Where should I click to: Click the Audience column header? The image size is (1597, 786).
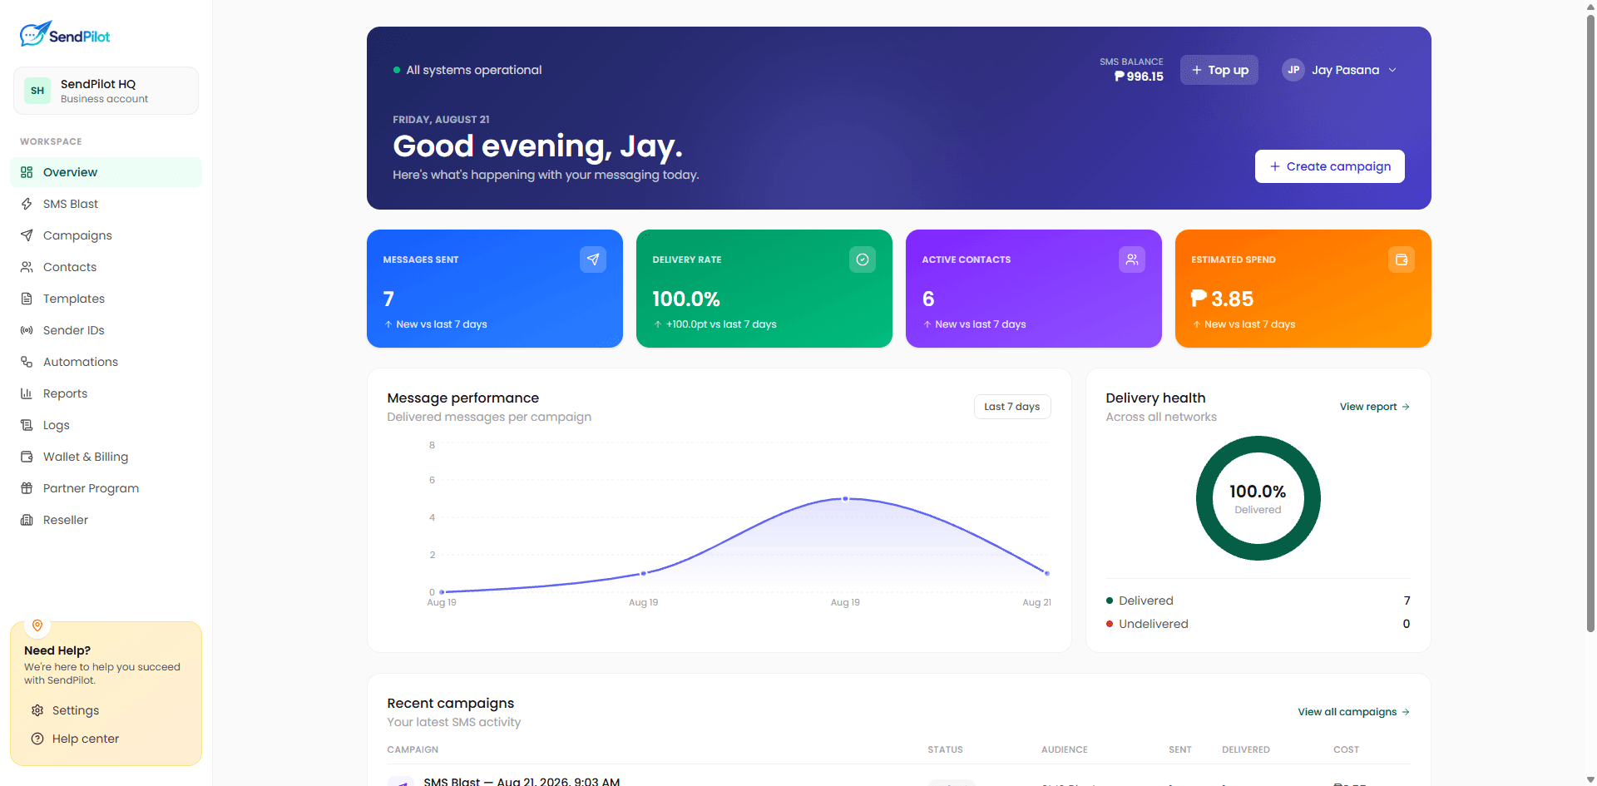pos(1064,749)
